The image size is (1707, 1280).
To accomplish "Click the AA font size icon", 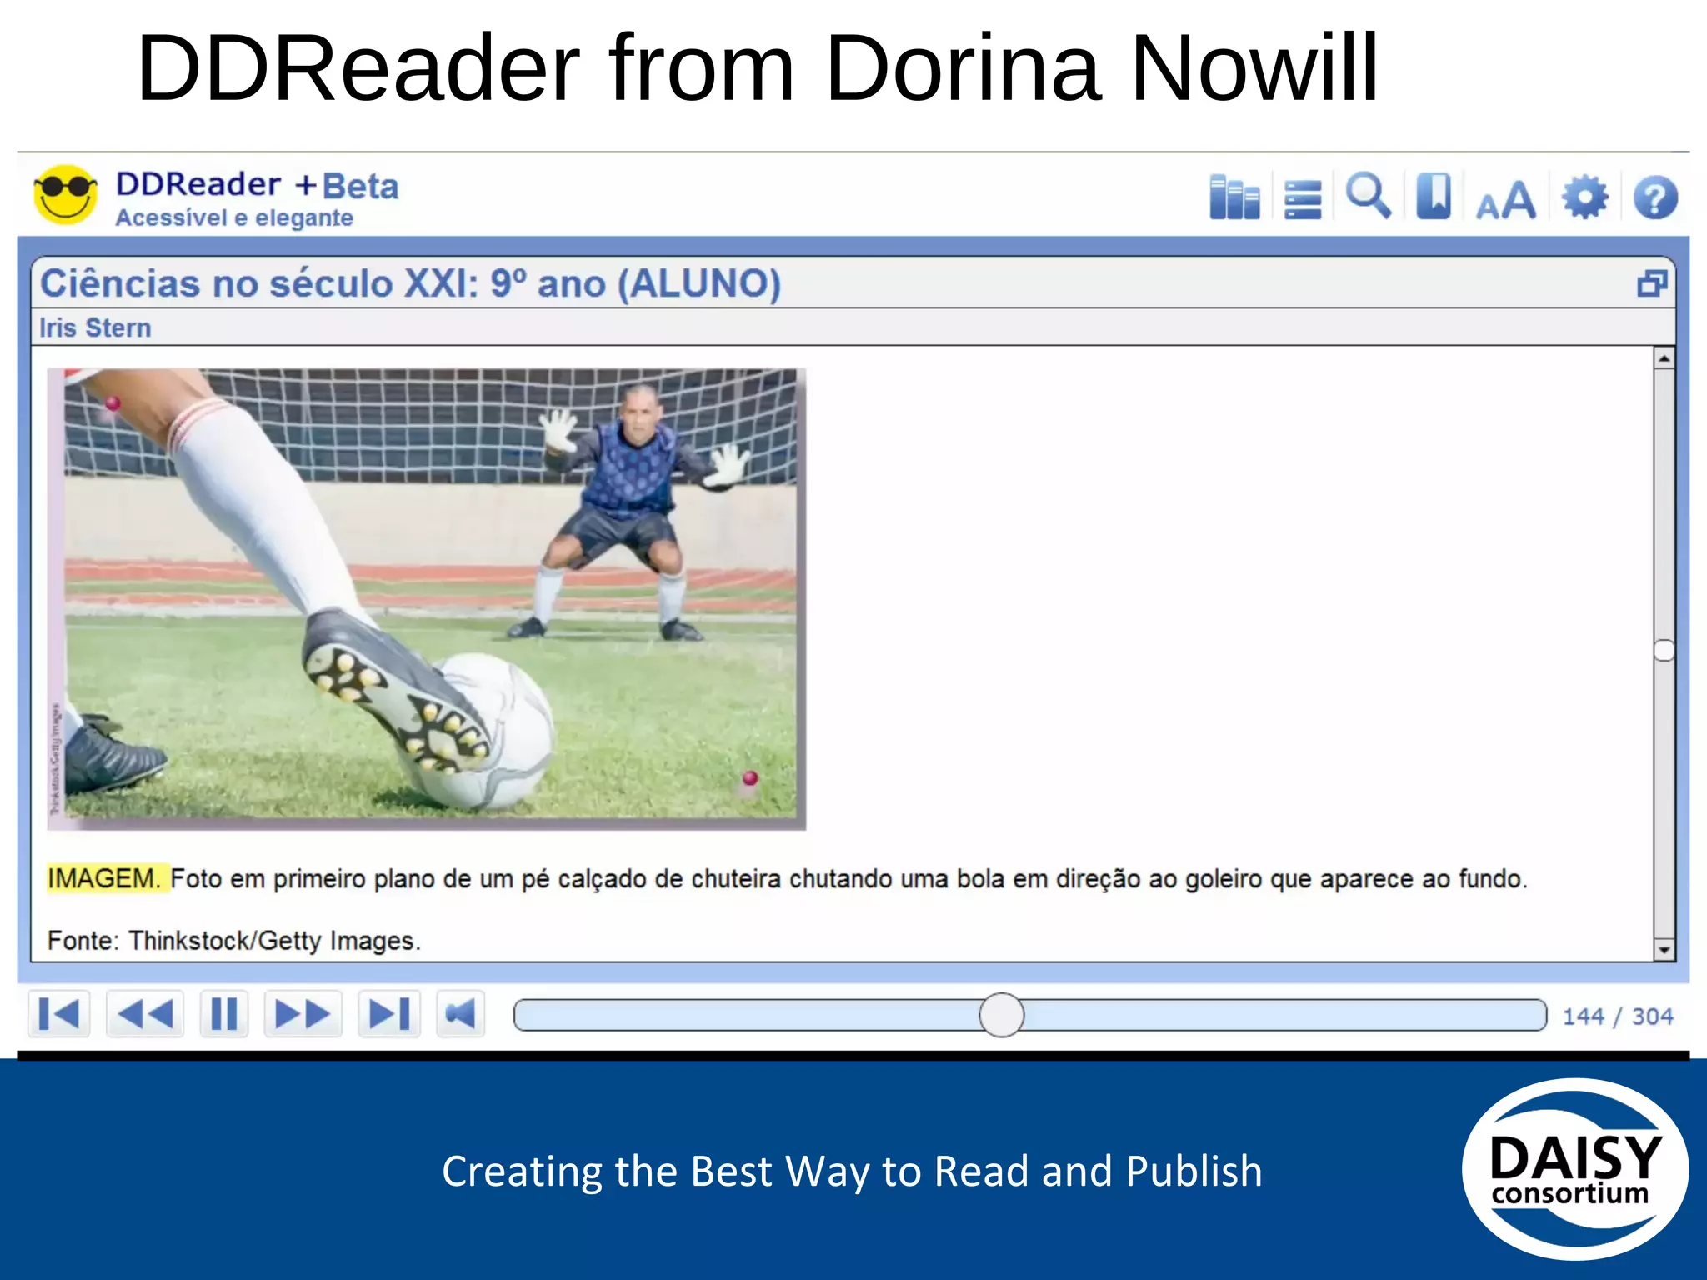I will coord(1505,201).
